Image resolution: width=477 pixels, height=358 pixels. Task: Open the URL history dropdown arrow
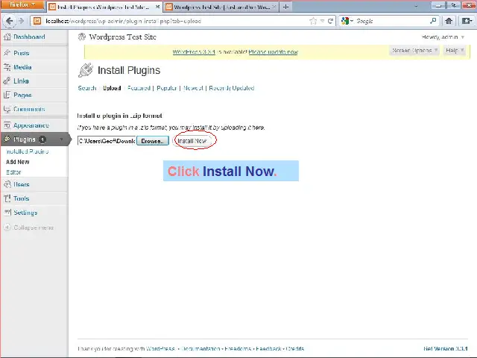(x=322, y=21)
